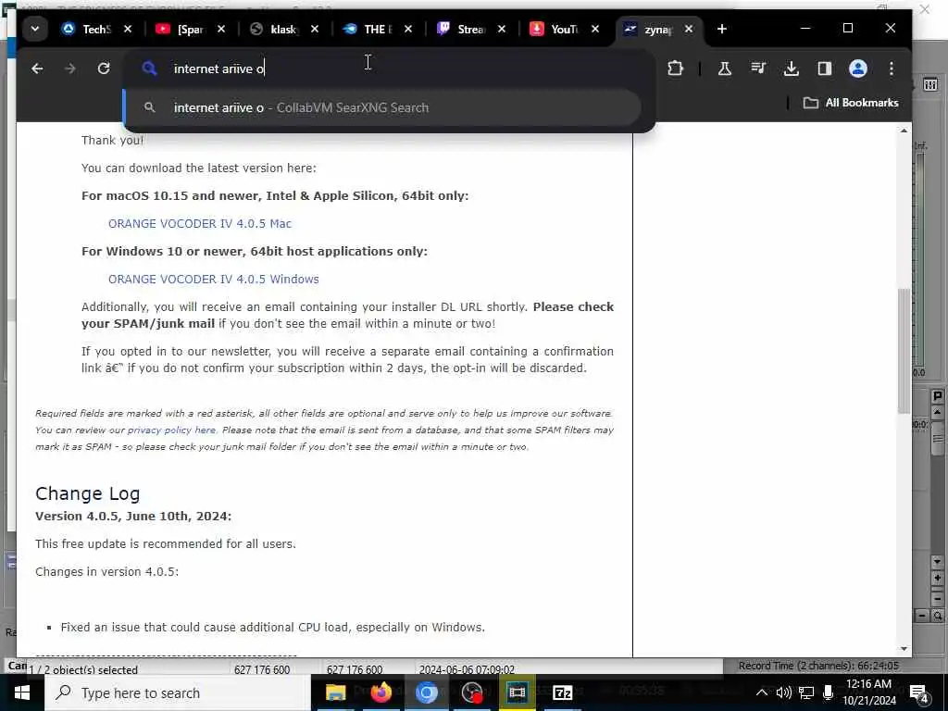
Task: Toggle the browser side panel
Action: pos(825,69)
